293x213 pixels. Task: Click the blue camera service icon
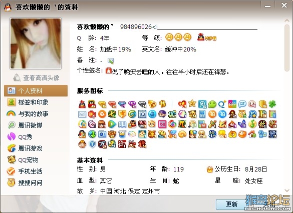click(x=102, y=134)
